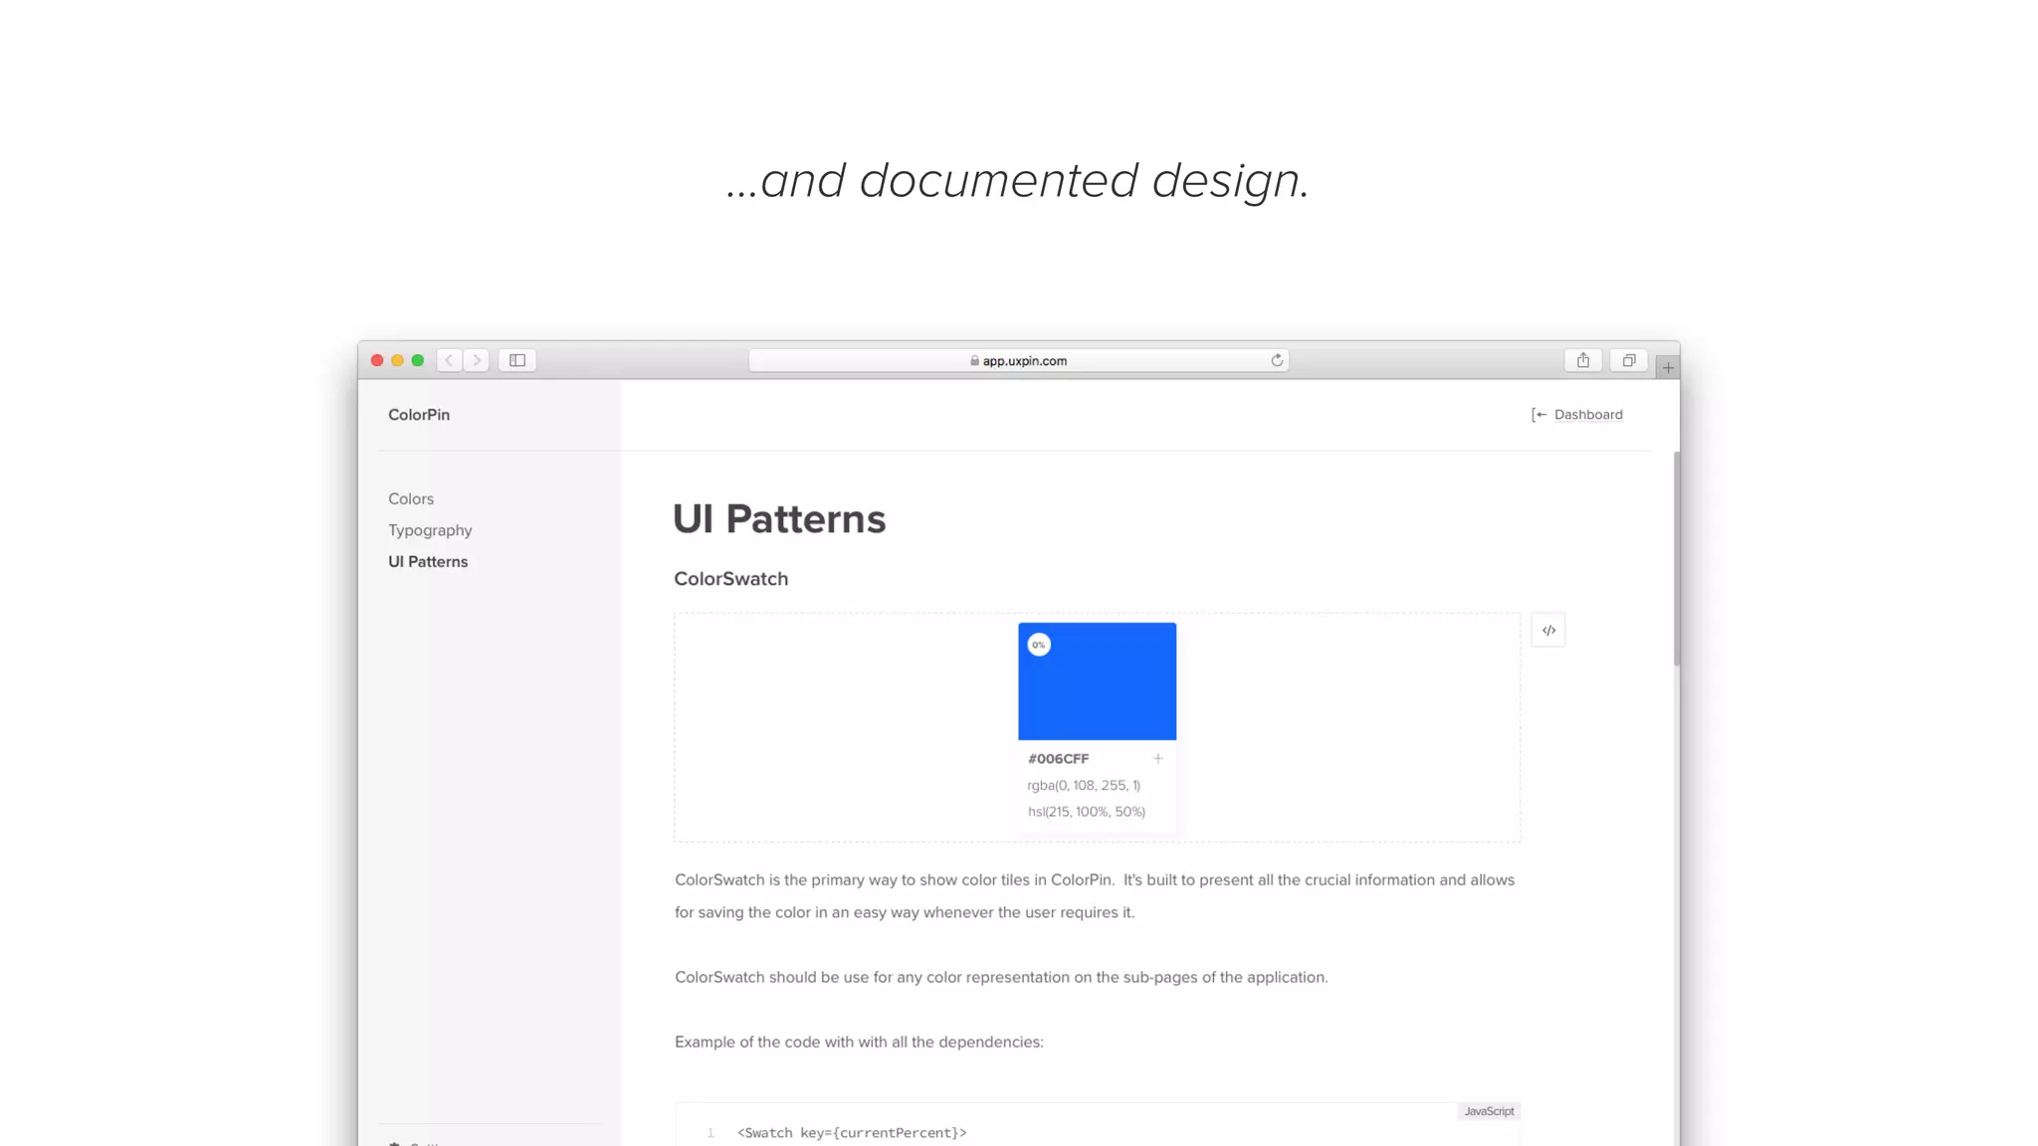Image resolution: width=2038 pixels, height=1146 pixels.
Task: Click the rgba(0, 108, 255, 1) value
Action: 1084,785
